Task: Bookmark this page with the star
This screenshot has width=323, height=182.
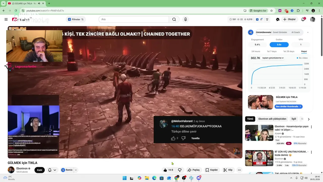Action: coord(272,11)
